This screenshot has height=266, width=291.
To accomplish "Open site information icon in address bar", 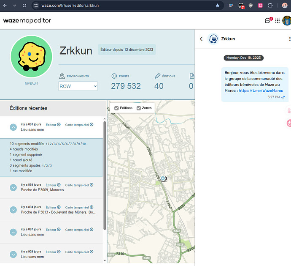I will click(x=36, y=5).
